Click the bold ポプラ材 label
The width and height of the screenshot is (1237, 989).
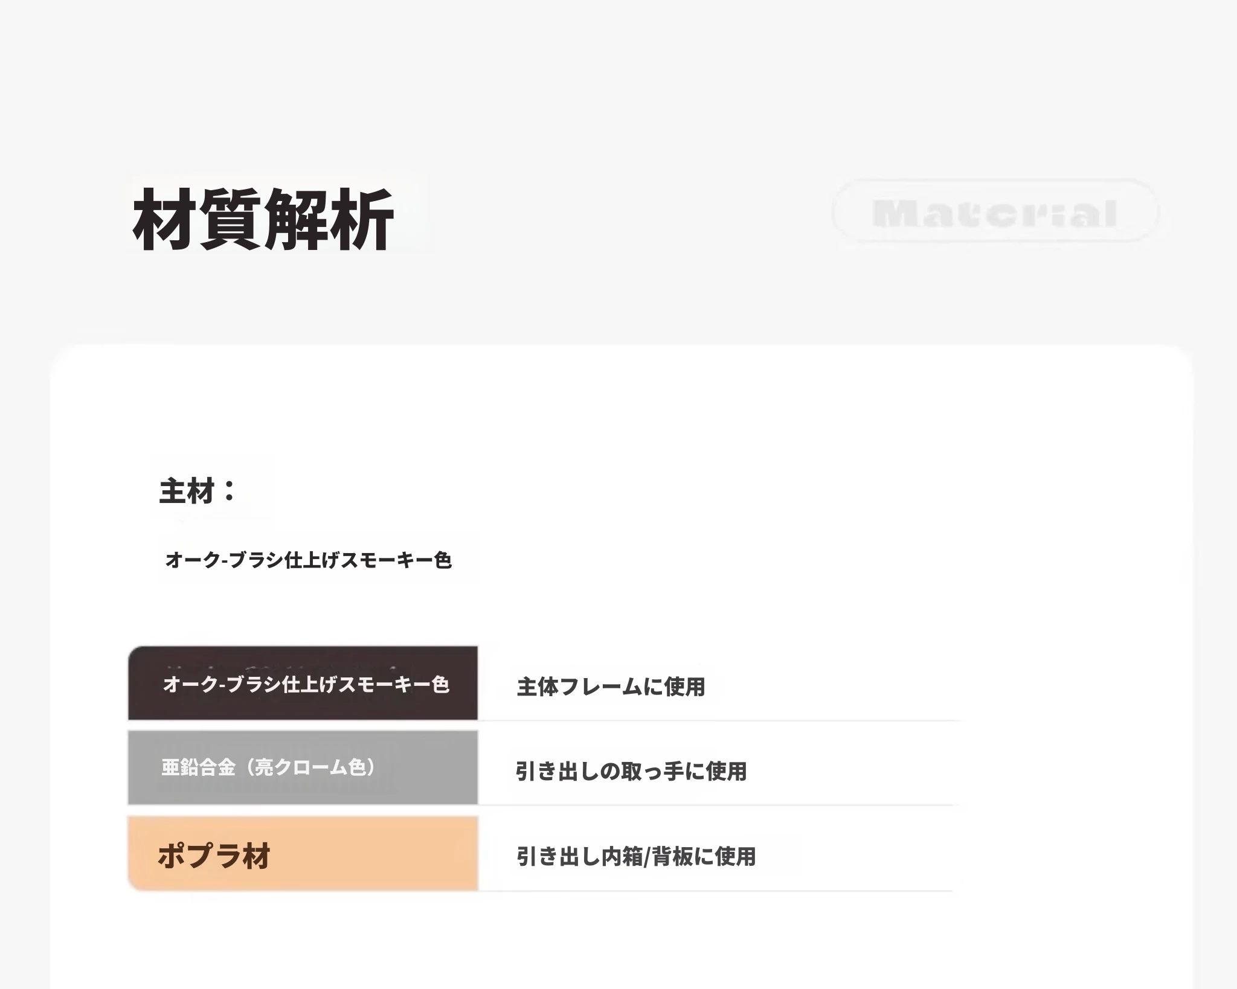(x=214, y=856)
